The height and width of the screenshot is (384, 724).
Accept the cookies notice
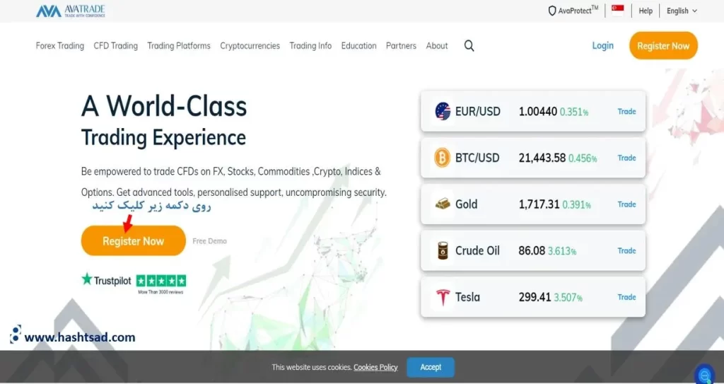(x=431, y=367)
